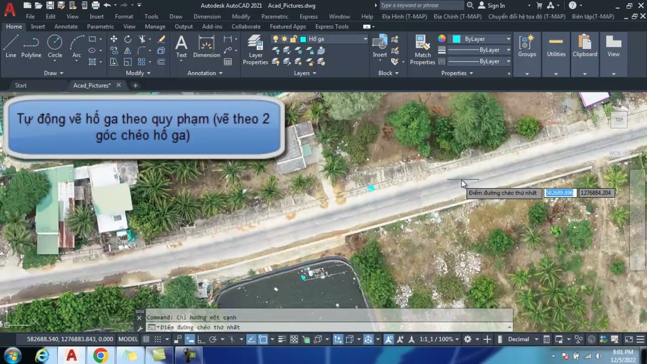Image resolution: width=647 pixels, height=364 pixels.
Task: Open the Địa Hình (T-MAP) menu
Action: point(404,17)
